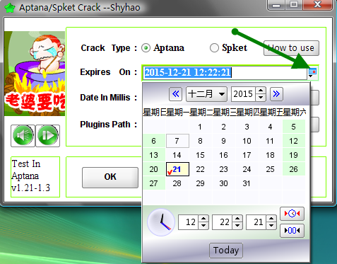
Task: Pick December 25 in the calendar
Action: (270, 169)
